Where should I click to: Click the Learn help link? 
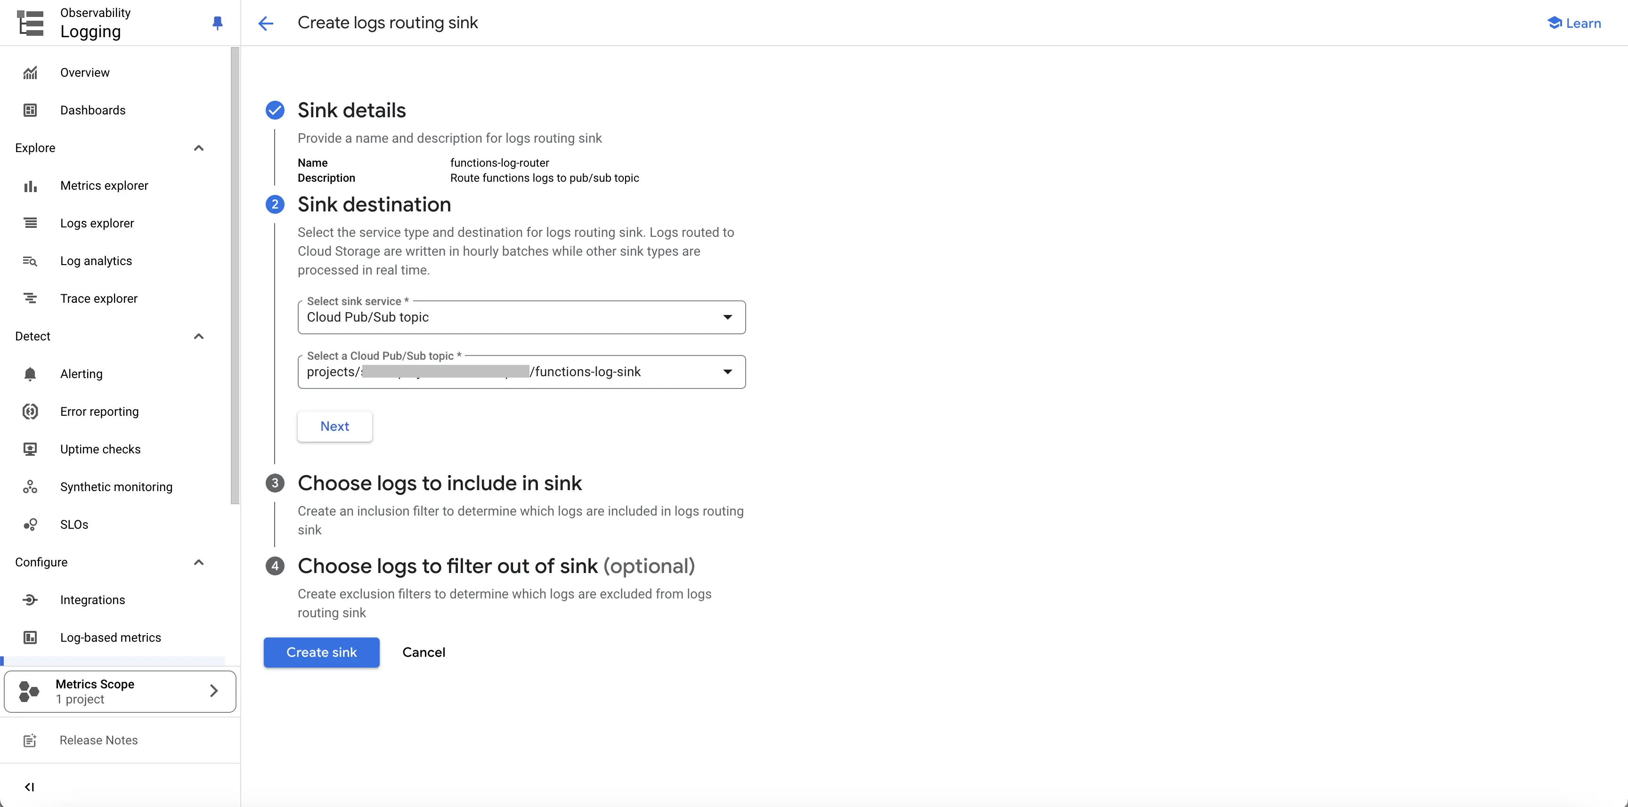(x=1573, y=23)
